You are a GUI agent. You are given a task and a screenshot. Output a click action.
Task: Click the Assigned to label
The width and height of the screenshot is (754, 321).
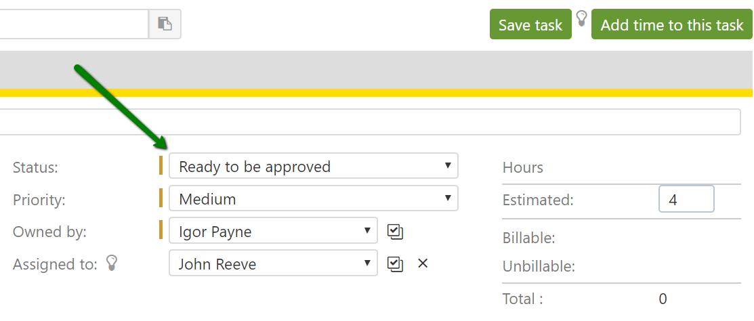coord(54,264)
